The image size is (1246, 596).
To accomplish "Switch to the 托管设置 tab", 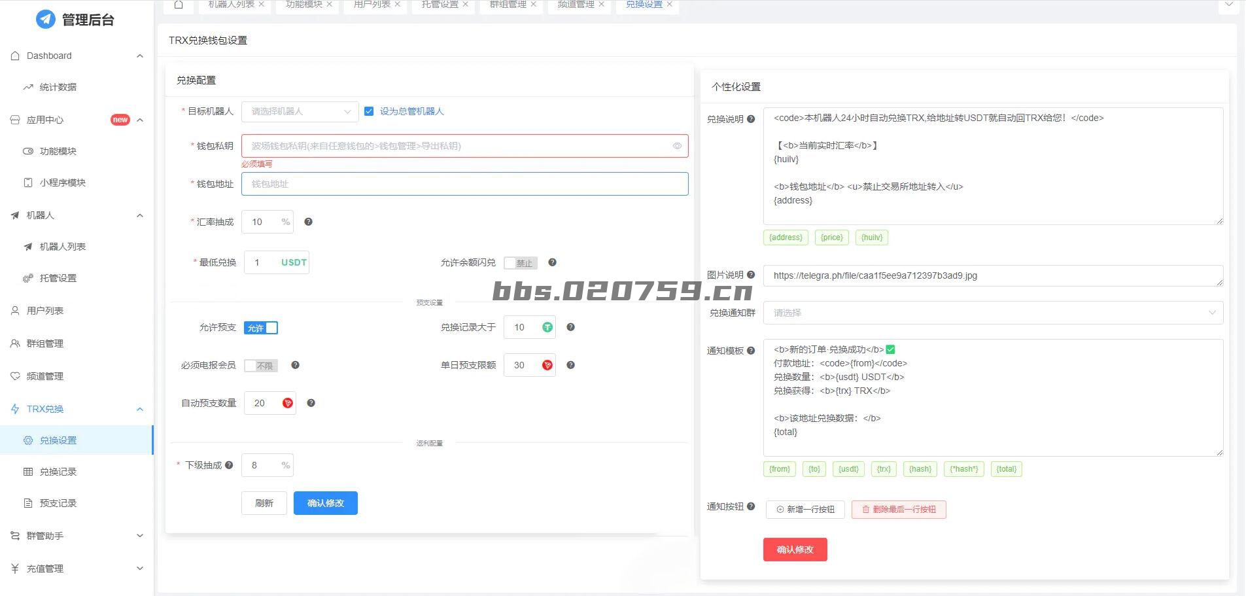I will (x=440, y=5).
